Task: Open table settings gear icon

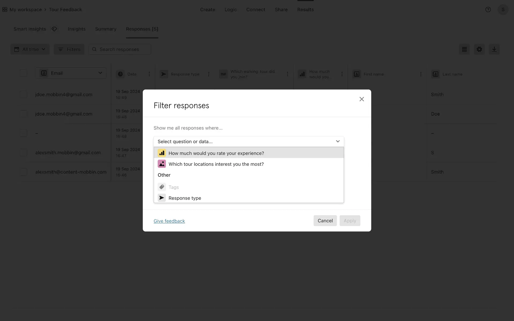Action: pyautogui.click(x=479, y=49)
